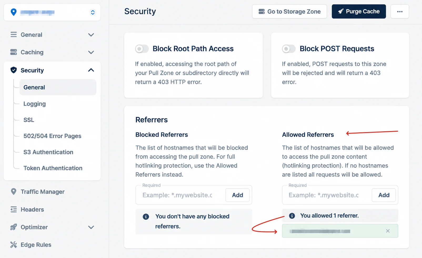Click the Caching storage icon
This screenshot has height=258, width=422.
(x=13, y=52)
